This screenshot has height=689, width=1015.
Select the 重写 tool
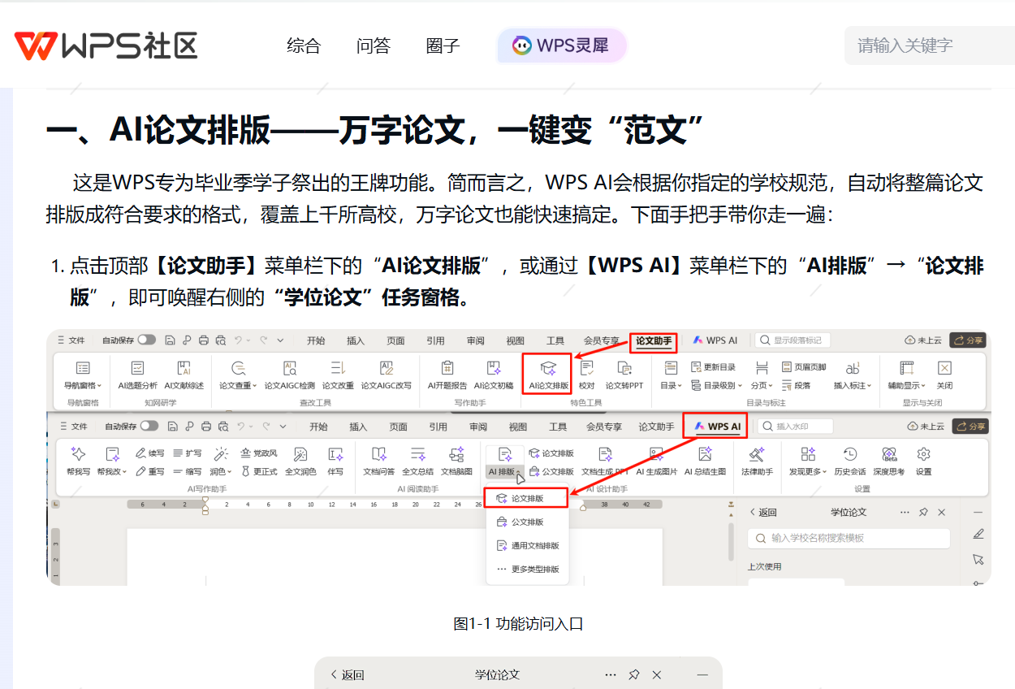point(149,471)
